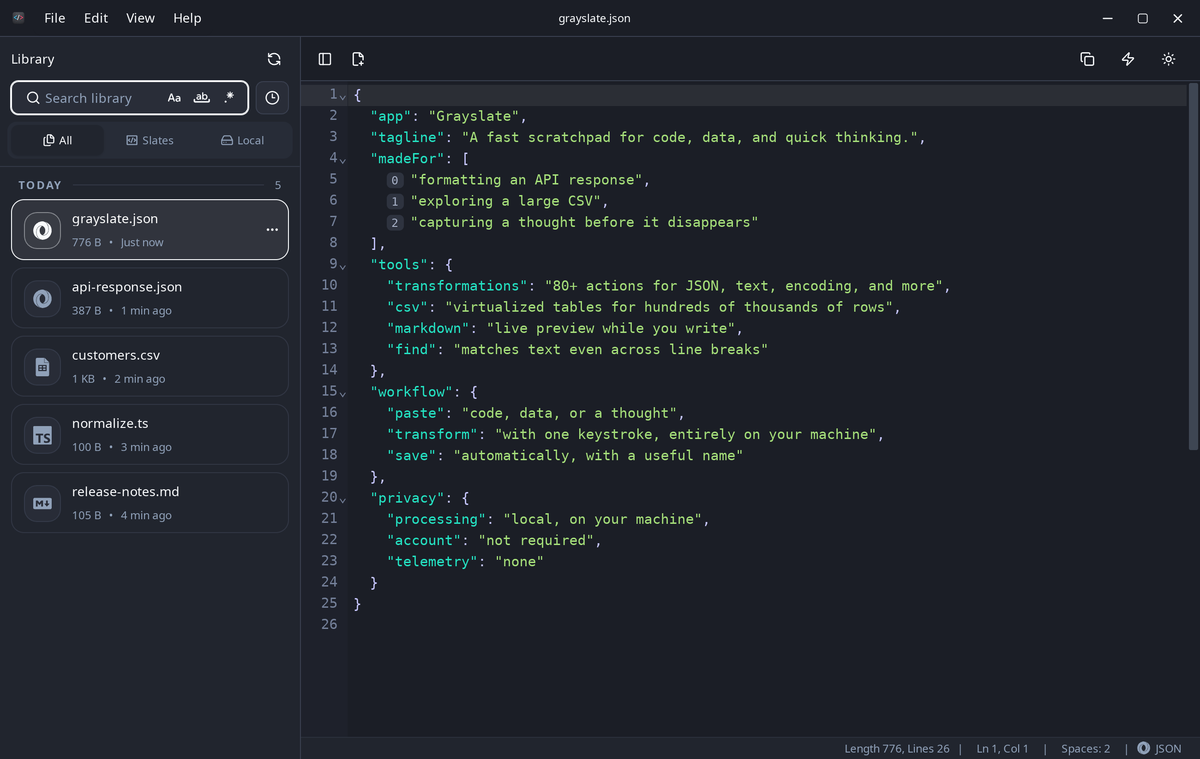The height and width of the screenshot is (759, 1200).
Task: Switch theme with the sun icon
Action: [x=1169, y=59]
